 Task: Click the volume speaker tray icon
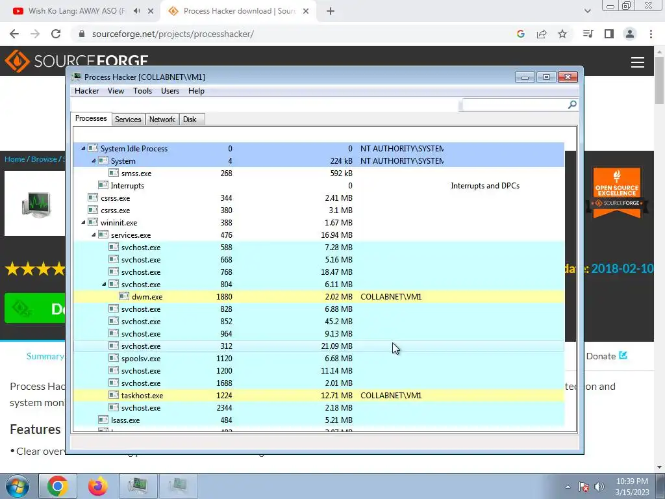[x=599, y=487]
